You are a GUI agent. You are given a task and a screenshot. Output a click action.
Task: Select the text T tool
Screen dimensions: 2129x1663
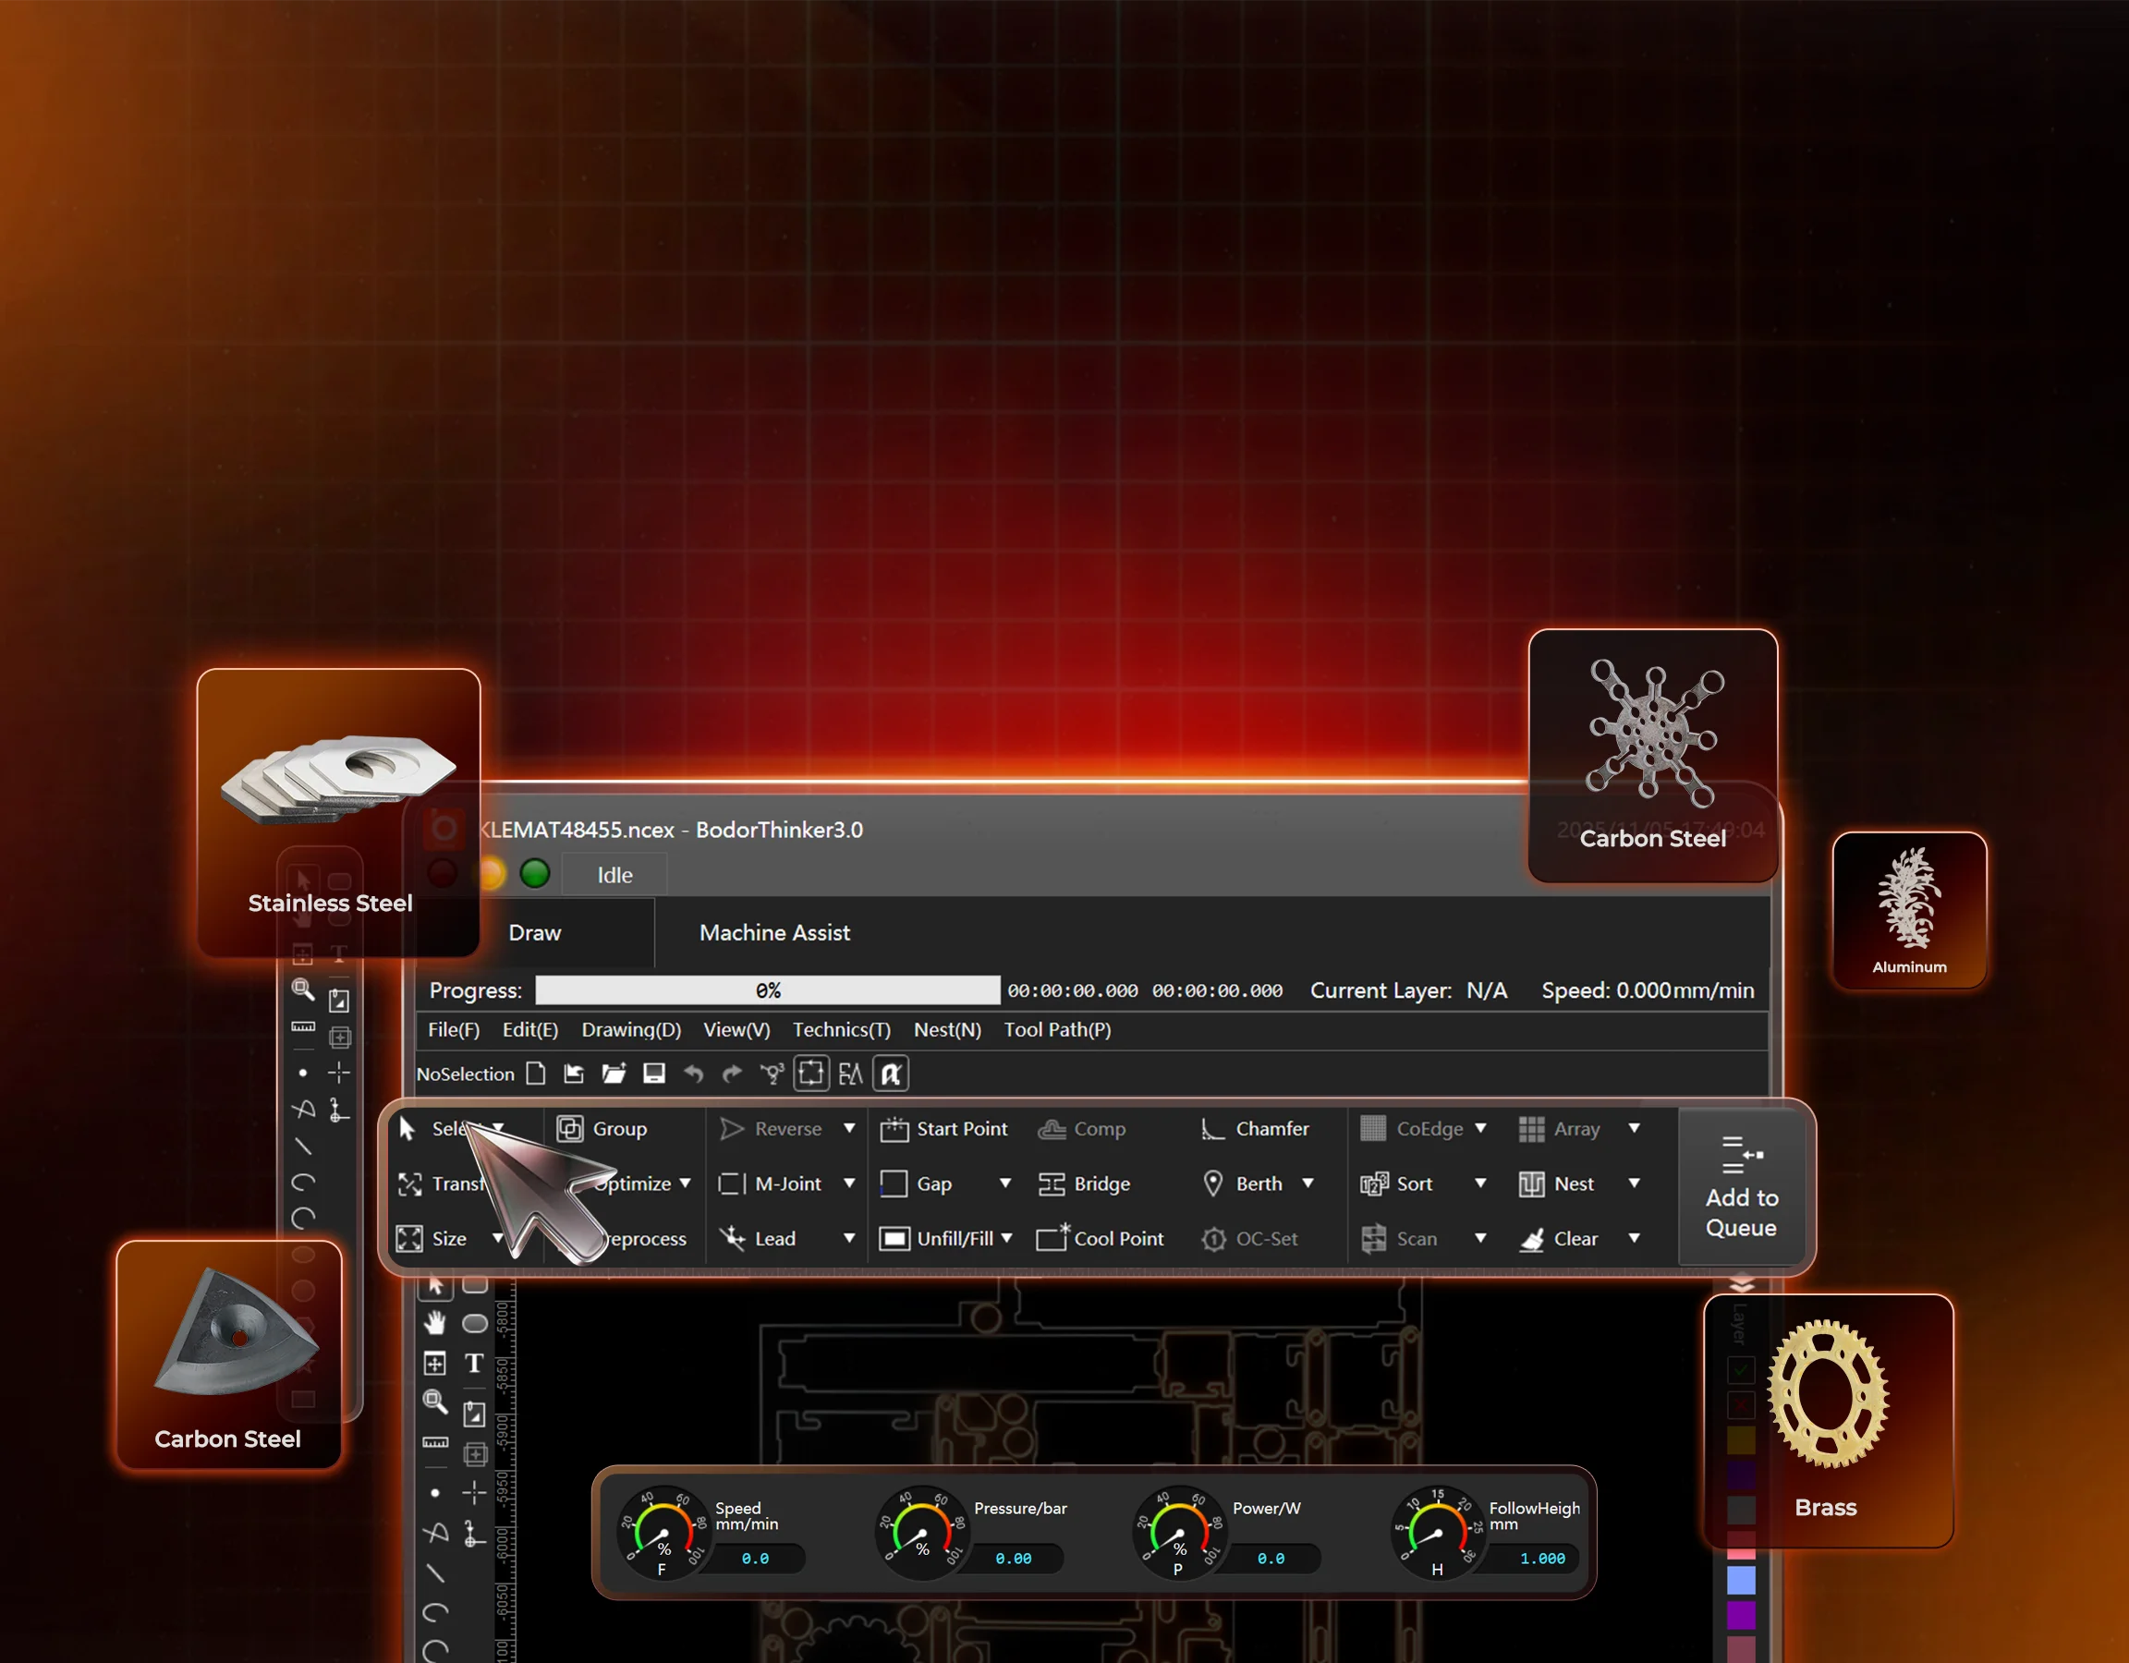pos(474,1363)
